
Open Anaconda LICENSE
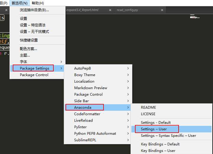(x=171, y=114)
